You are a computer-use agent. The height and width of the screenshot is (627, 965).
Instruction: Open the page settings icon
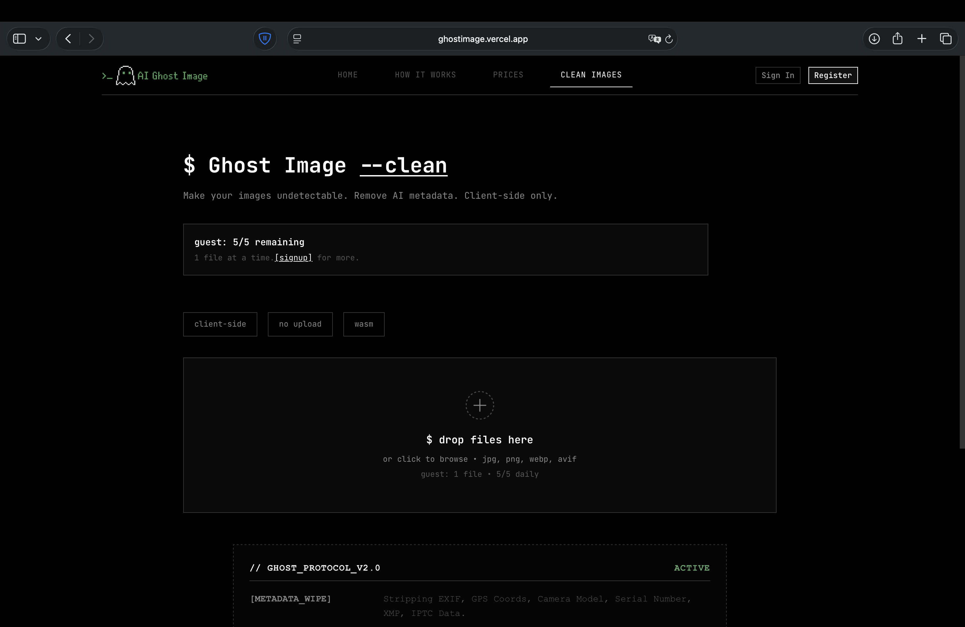[297, 38]
